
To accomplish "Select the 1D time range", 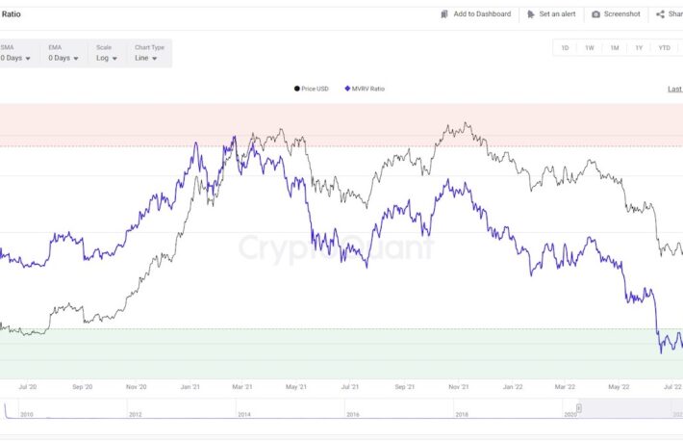I will tap(565, 48).
